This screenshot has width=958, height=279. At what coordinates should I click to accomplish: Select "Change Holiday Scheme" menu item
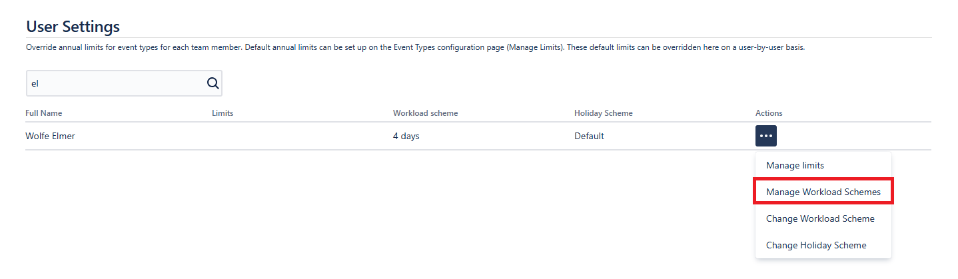pos(816,245)
